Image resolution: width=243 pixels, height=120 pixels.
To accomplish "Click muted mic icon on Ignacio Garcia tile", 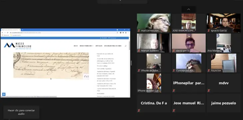I will click(x=209, y=31).
